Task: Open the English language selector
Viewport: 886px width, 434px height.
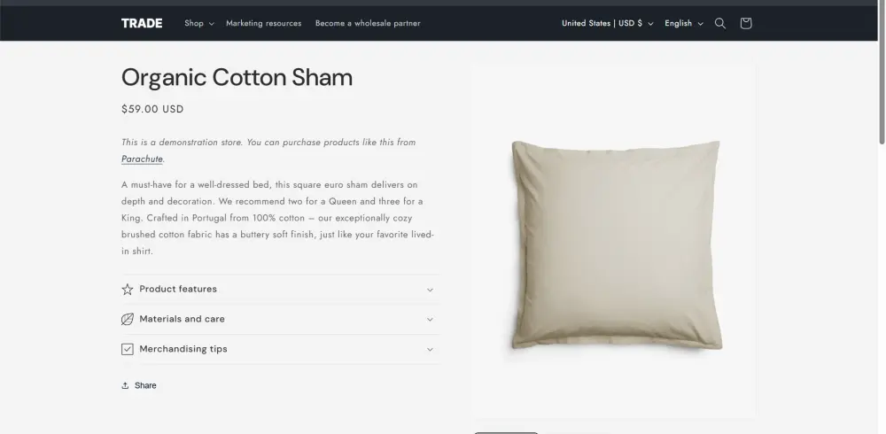Action: click(683, 23)
